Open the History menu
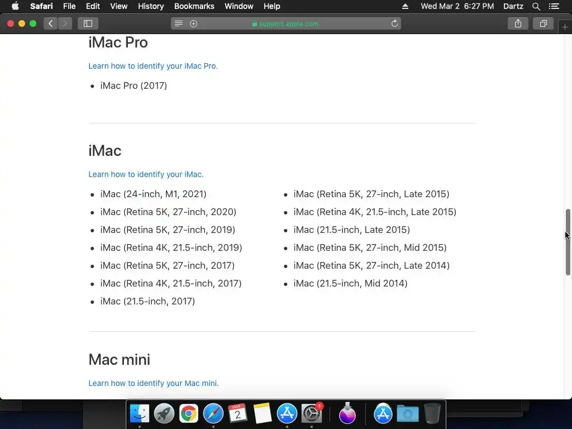Image resolution: width=572 pixels, height=429 pixels. click(151, 6)
